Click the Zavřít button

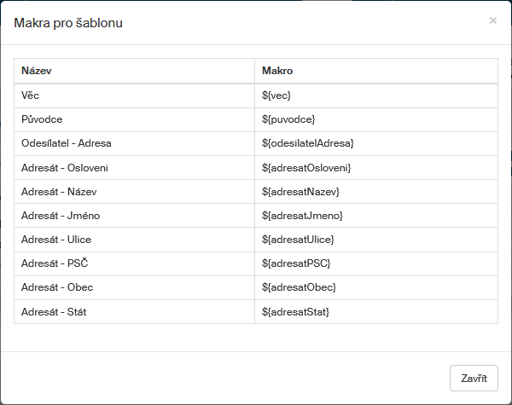(x=474, y=378)
